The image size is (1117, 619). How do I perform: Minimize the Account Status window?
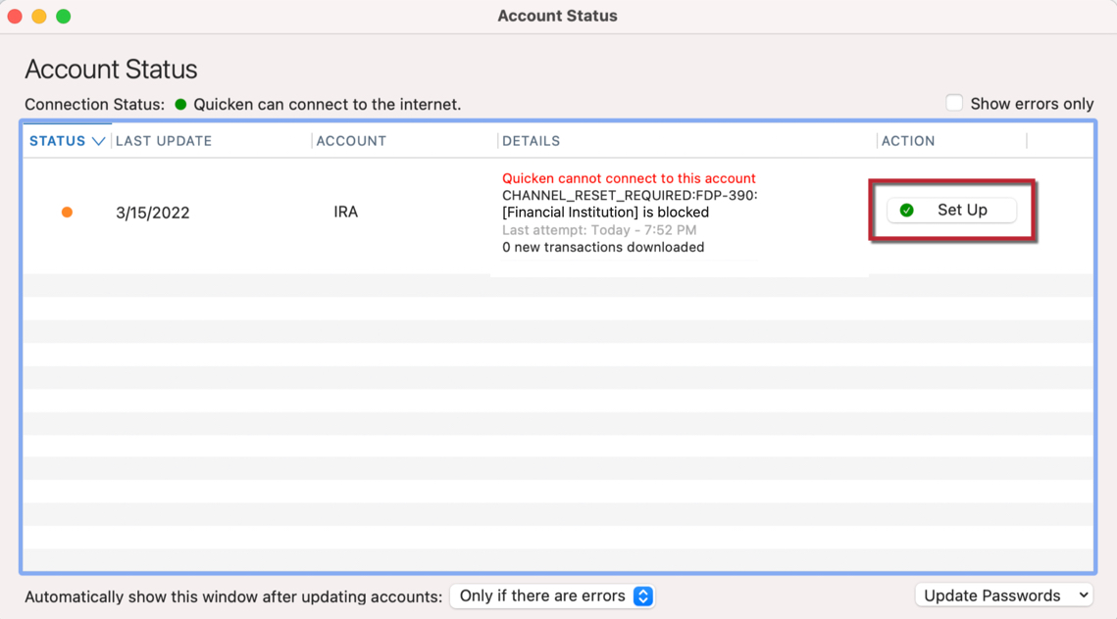[39, 17]
